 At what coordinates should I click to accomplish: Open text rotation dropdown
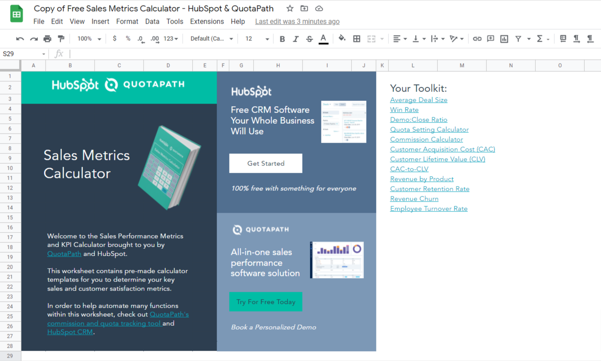[x=457, y=39]
